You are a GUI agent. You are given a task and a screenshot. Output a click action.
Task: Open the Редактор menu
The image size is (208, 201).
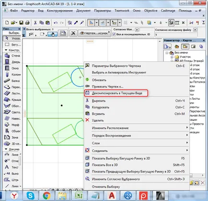click(x=28, y=11)
